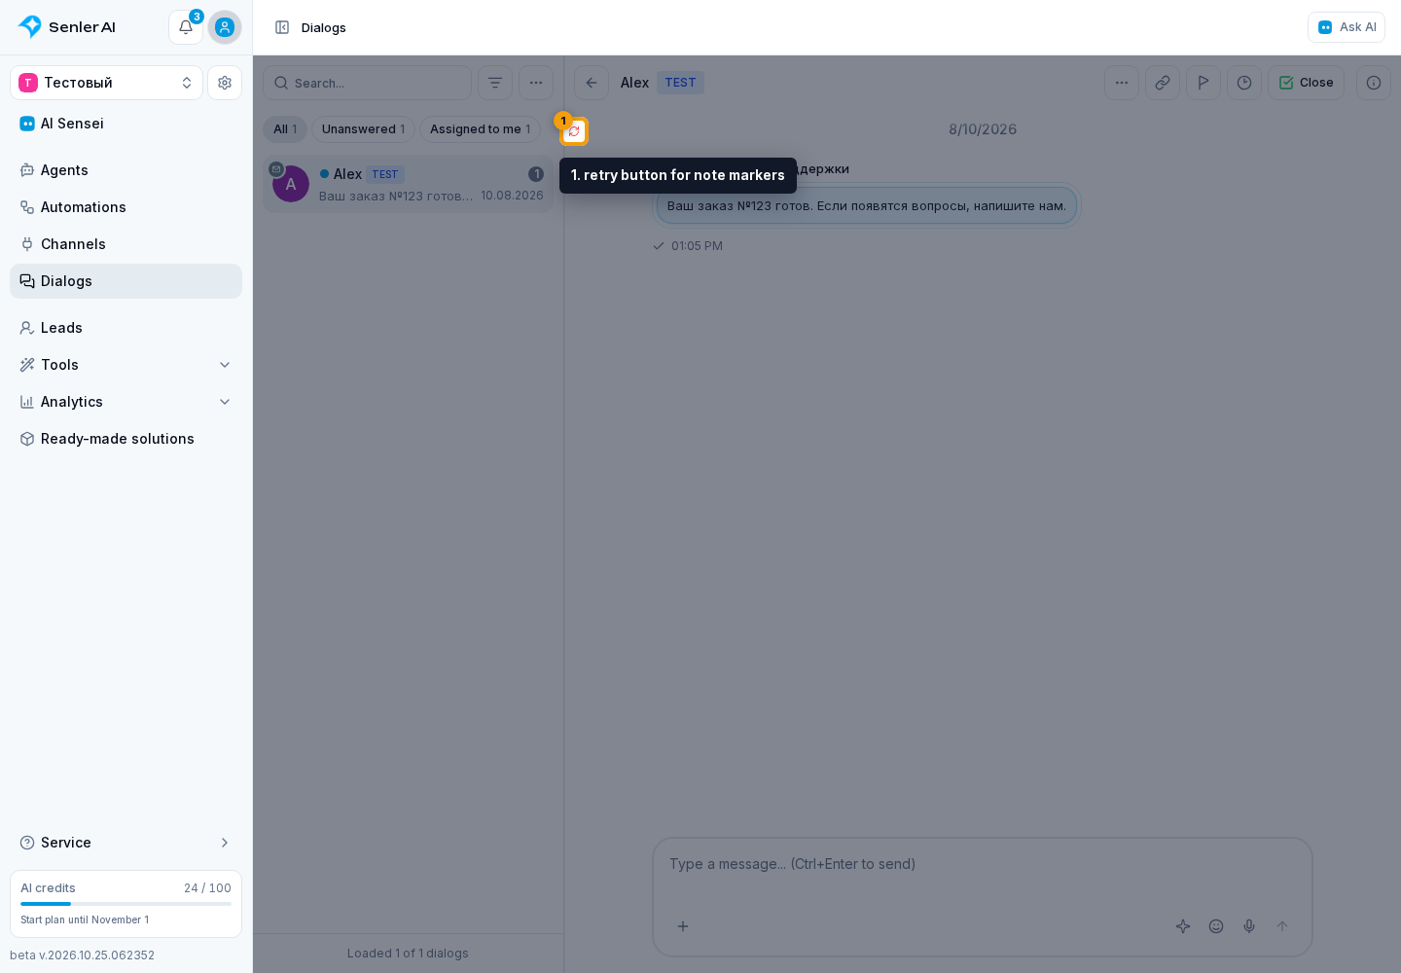Close the dialog with Close button

(x=1306, y=83)
